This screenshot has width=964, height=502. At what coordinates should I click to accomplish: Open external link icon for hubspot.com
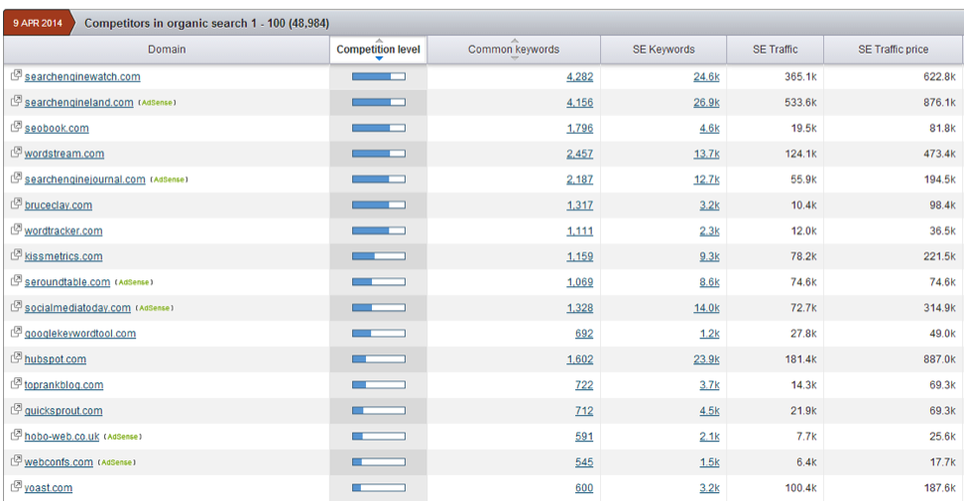[16, 358]
